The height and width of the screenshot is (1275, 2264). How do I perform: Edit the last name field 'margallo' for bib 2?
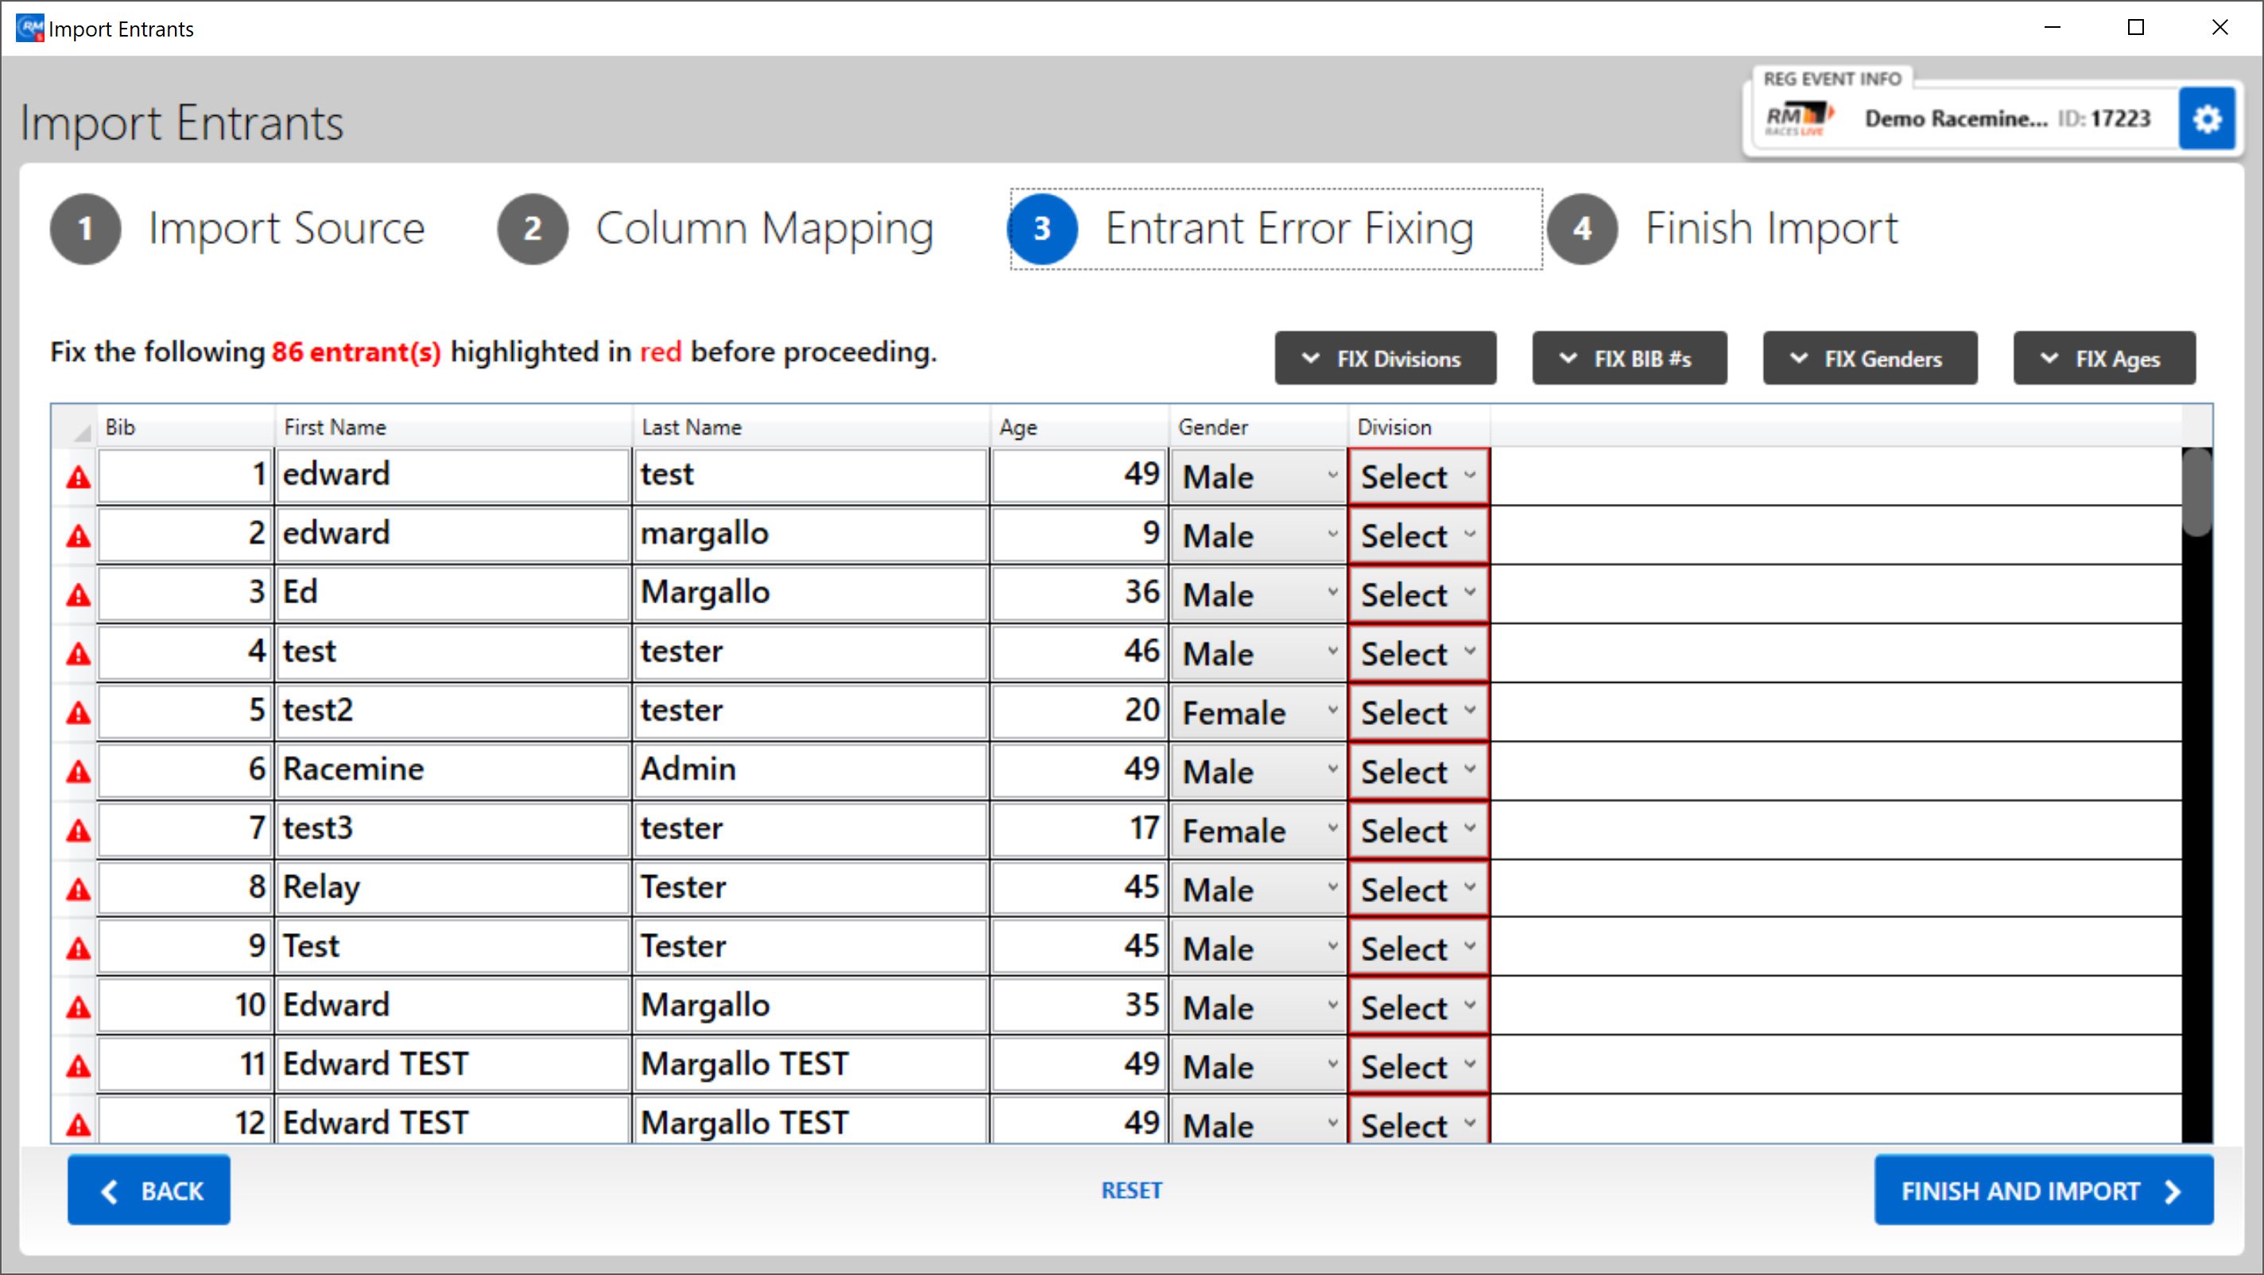(811, 534)
